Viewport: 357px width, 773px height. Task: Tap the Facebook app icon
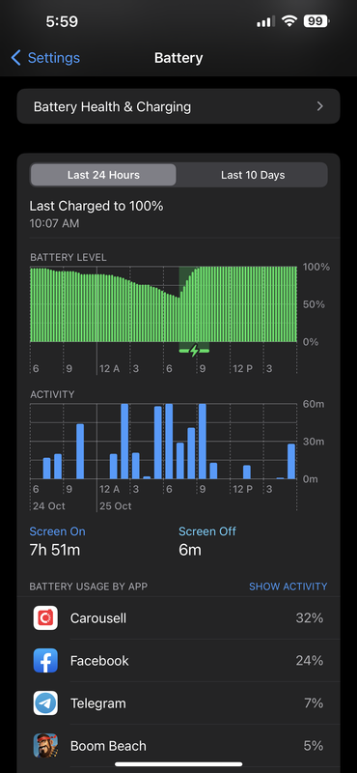(x=45, y=661)
